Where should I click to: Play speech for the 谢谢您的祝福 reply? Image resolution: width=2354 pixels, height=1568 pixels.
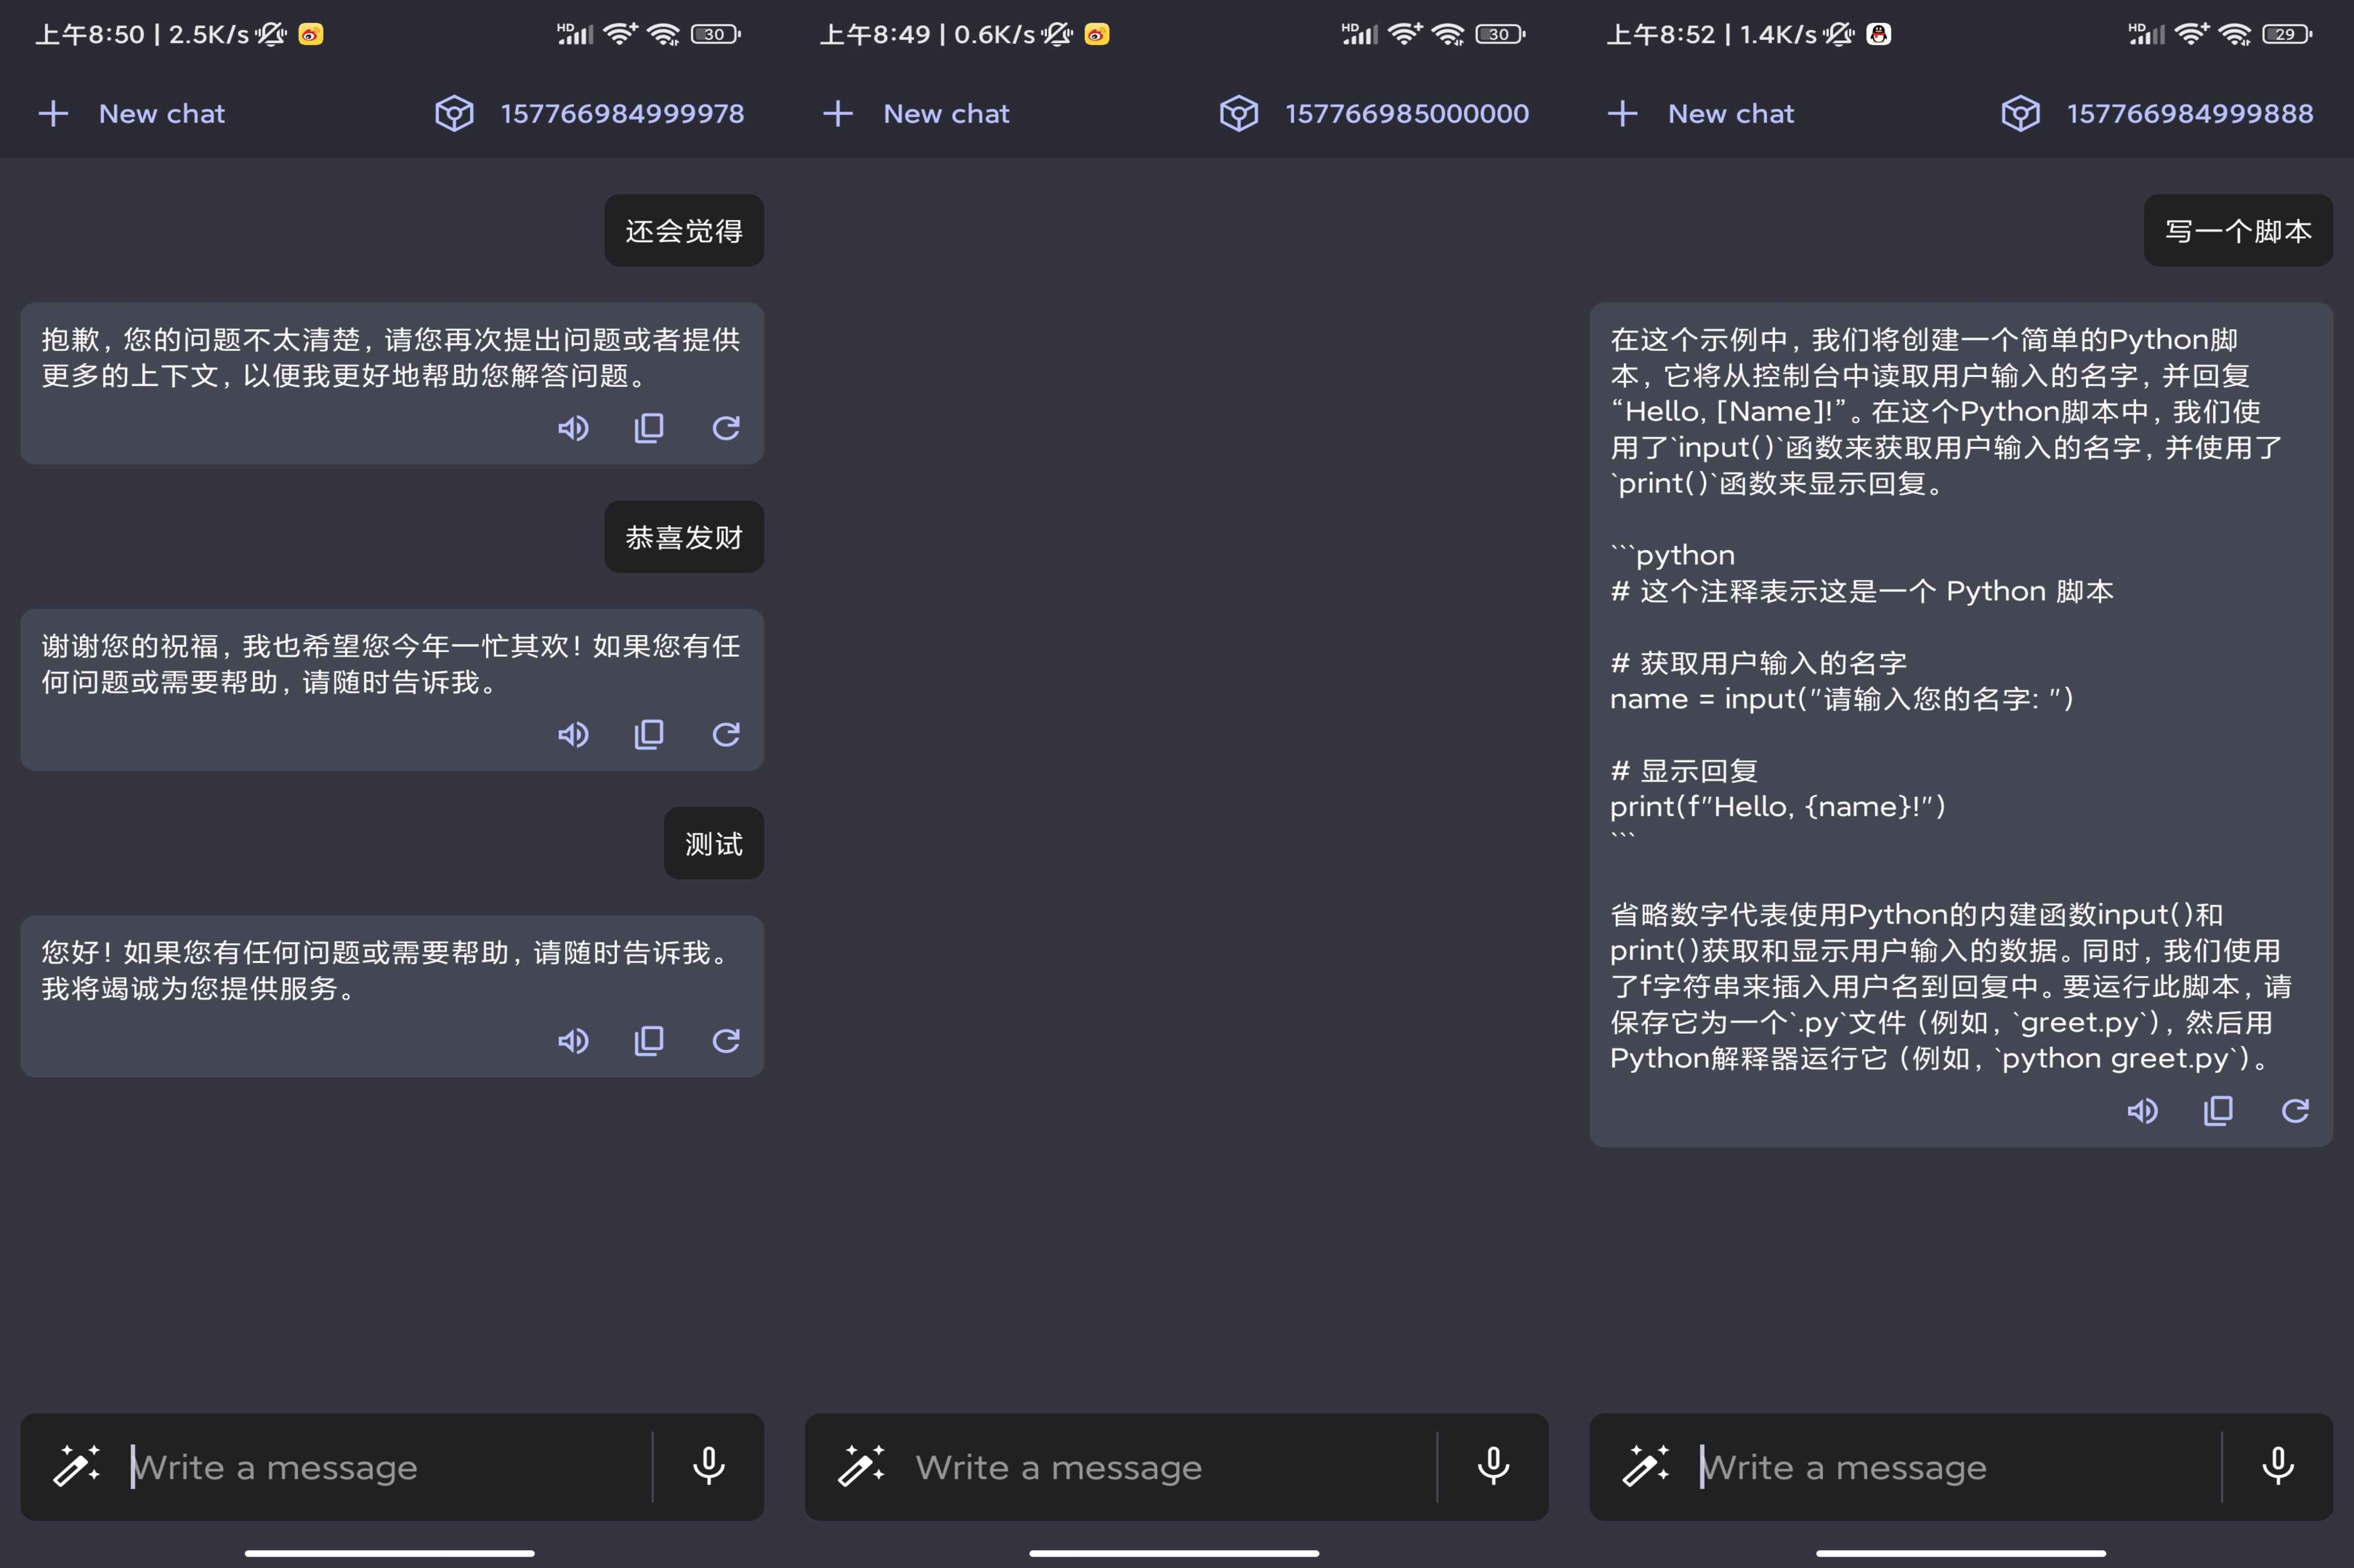[573, 735]
